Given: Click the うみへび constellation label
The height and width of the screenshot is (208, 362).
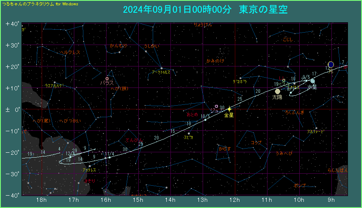Looking at the screenshot, I should tap(284, 154).
